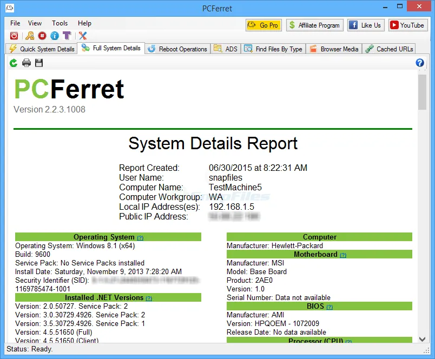Click the TestMachine5 computer name value
Screen dimensions: 435x359
point(235,188)
